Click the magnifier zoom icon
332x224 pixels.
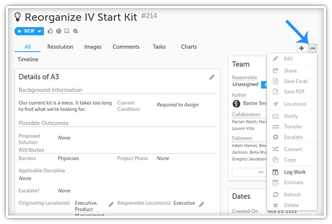tap(75, 31)
